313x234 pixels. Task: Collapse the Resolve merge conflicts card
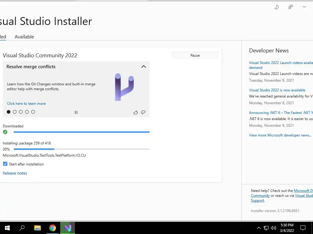coord(144,66)
